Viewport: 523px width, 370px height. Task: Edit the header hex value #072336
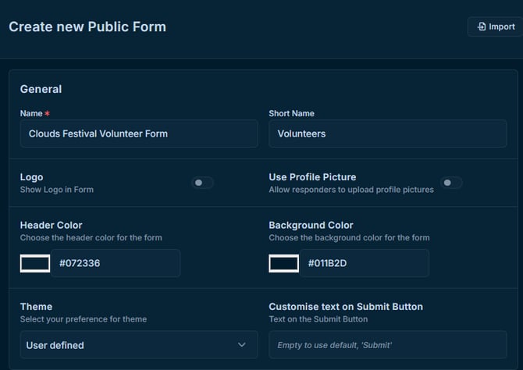click(116, 263)
